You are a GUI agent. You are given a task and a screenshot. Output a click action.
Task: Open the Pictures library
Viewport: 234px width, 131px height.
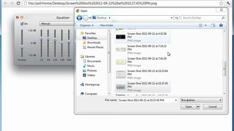[x=92, y=71]
